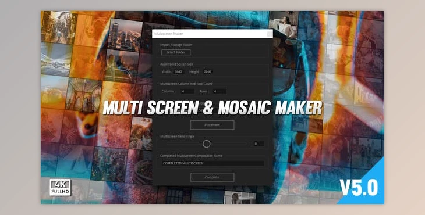The height and width of the screenshot is (215, 425).
Task: Click the Complete button
Action: 212,177
